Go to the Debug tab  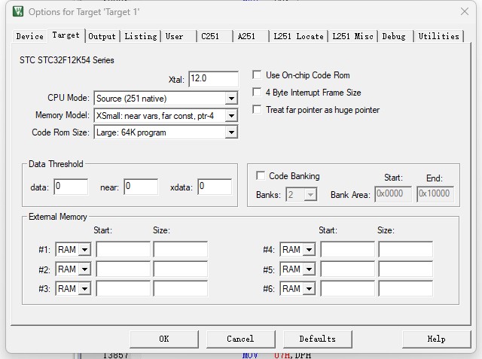pos(395,36)
